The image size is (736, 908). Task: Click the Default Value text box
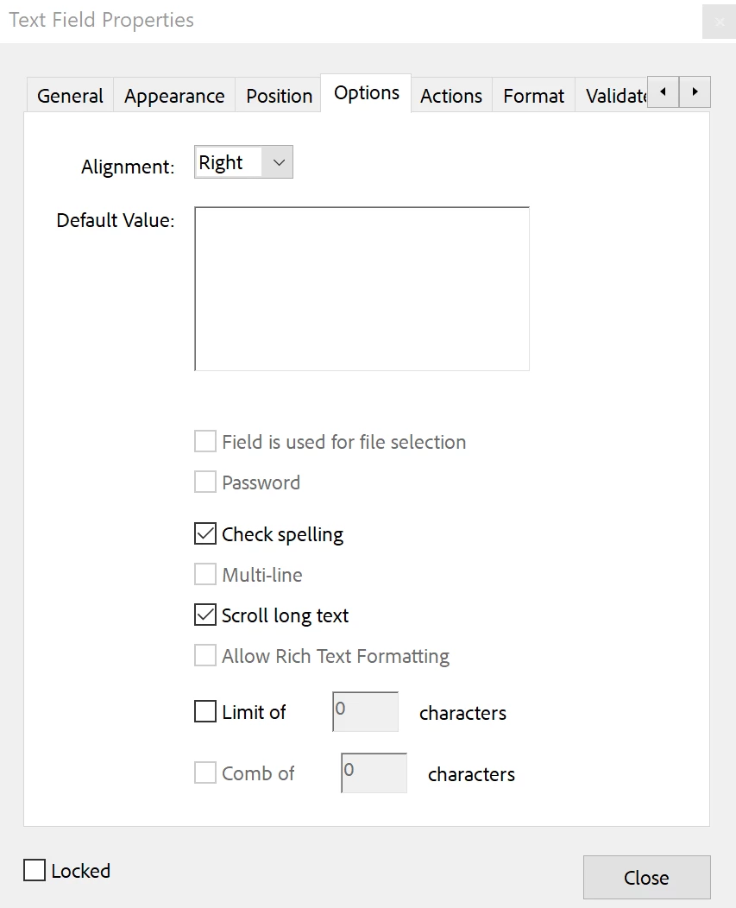pyautogui.click(x=362, y=288)
